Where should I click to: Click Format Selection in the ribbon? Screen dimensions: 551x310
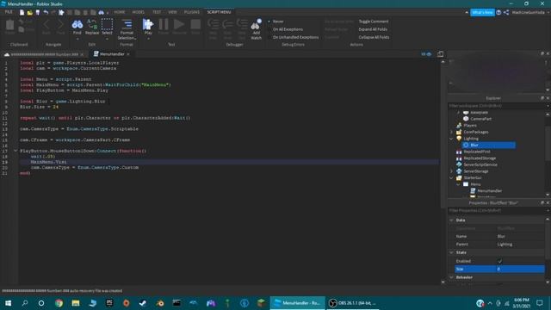(127, 29)
